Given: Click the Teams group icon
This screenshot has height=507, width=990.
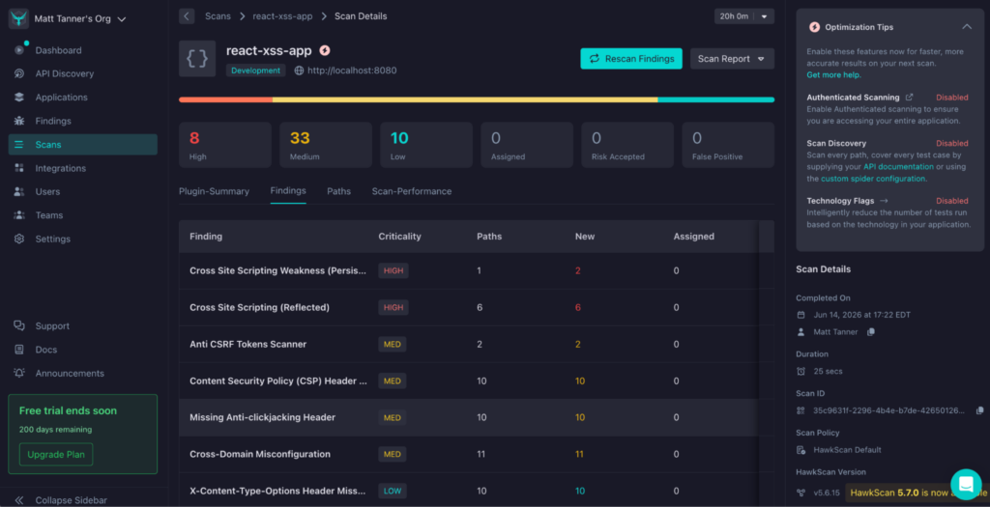Looking at the screenshot, I should click(19, 215).
